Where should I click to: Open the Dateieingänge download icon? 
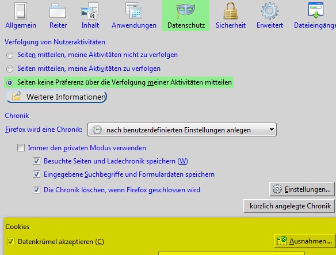[x=316, y=10]
